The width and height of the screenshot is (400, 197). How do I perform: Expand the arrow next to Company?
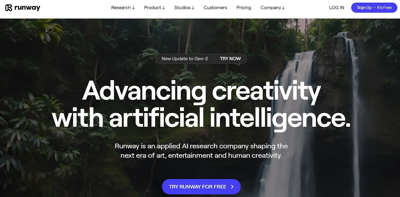point(283,8)
